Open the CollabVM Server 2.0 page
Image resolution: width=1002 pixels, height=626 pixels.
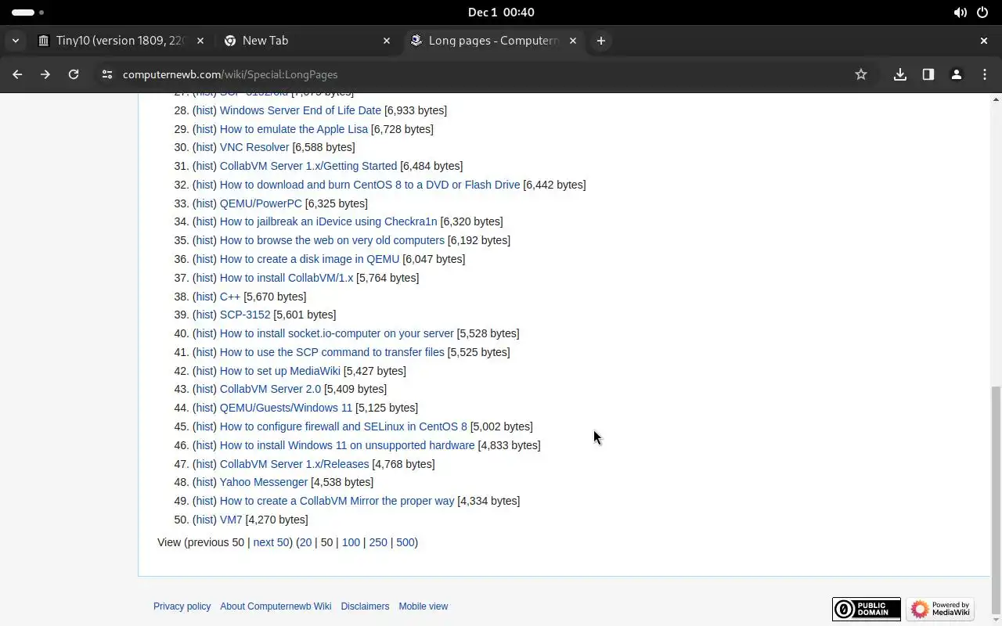click(x=270, y=389)
